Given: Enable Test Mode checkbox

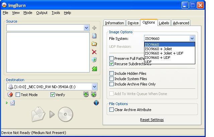Looking at the screenshot, I should pyautogui.click(x=18, y=95).
